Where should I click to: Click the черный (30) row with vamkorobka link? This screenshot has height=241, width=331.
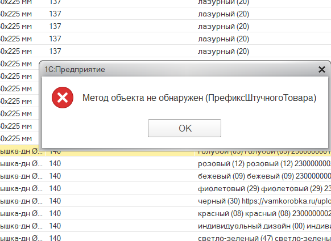click(x=165, y=201)
